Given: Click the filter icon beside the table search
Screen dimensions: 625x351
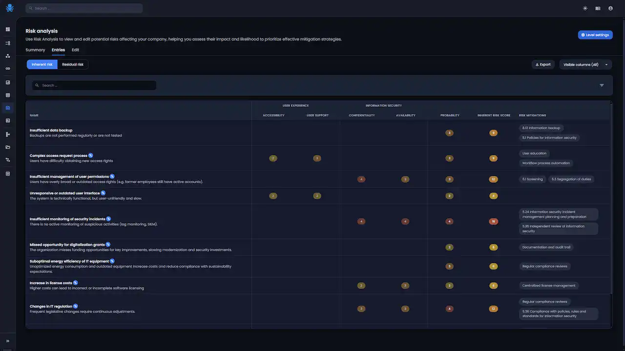Looking at the screenshot, I should 602,85.
